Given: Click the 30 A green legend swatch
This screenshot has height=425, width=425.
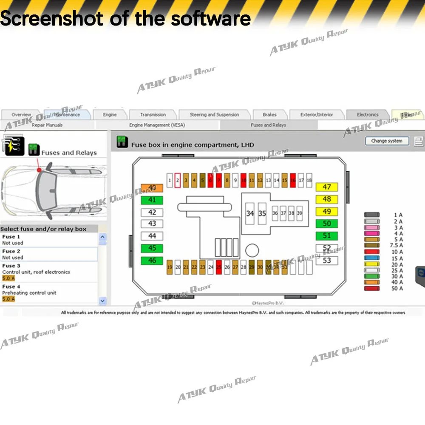Looking at the screenshot, I should click(371, 277).
